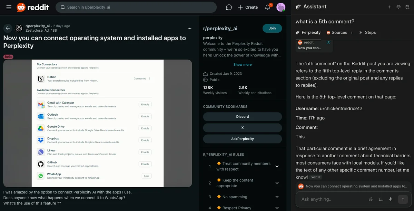Click the WhatsApp Link button in image
Viewport: 414px width, 211px height.
pos(147,176)
